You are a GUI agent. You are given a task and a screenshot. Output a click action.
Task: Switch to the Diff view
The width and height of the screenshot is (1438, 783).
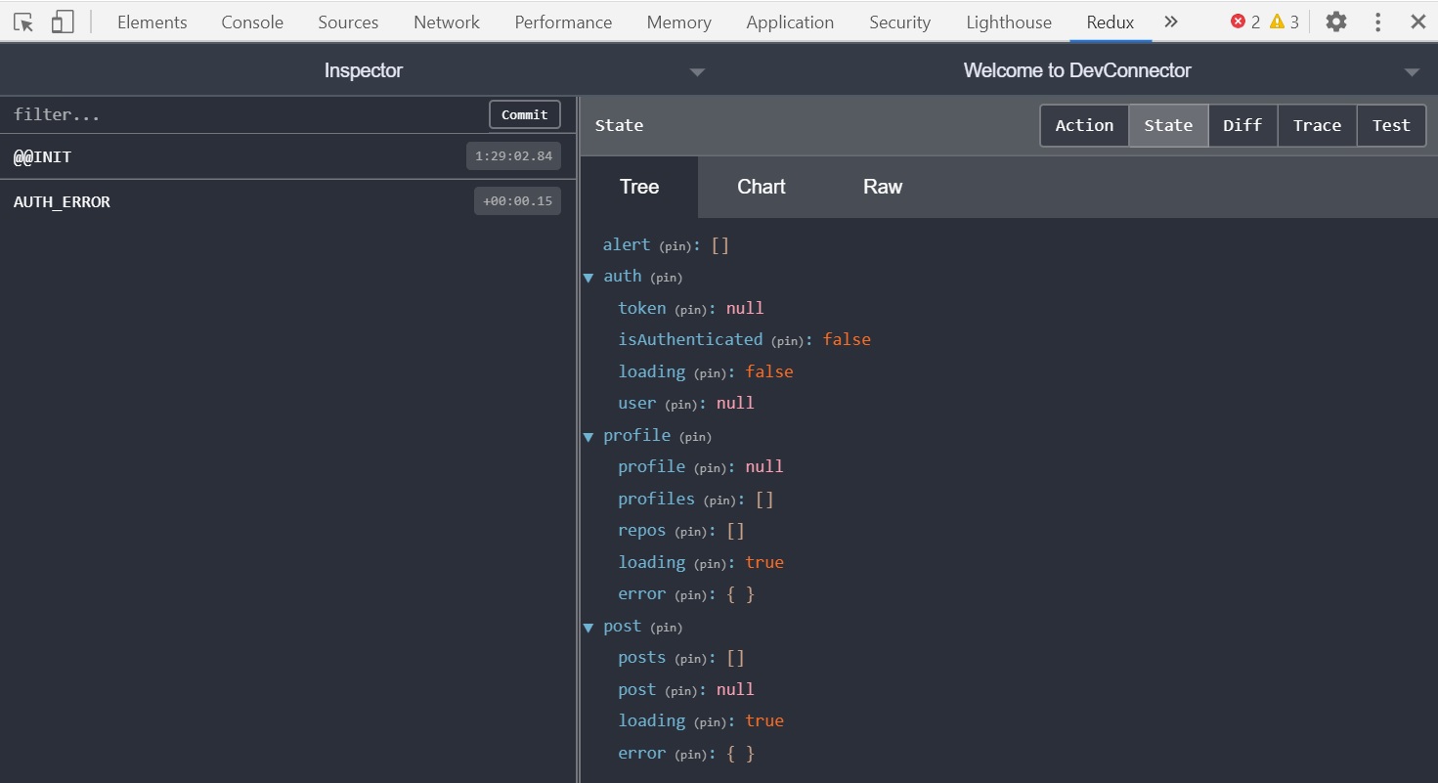(1242, 125)
